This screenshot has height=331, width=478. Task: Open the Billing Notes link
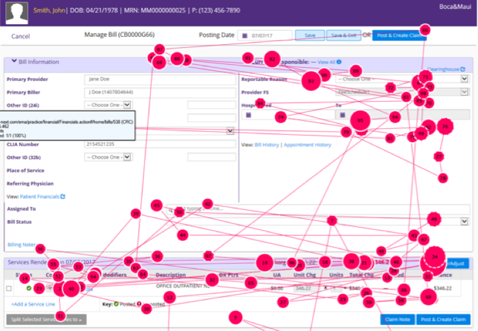pos(22,244)
